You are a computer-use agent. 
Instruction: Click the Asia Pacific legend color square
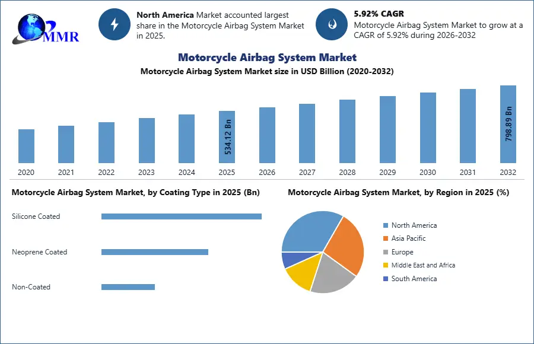coord(386,238)
